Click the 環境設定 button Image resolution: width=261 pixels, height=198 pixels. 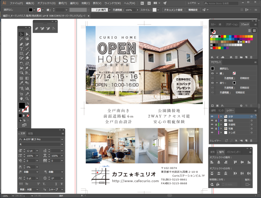coord(193,10)
